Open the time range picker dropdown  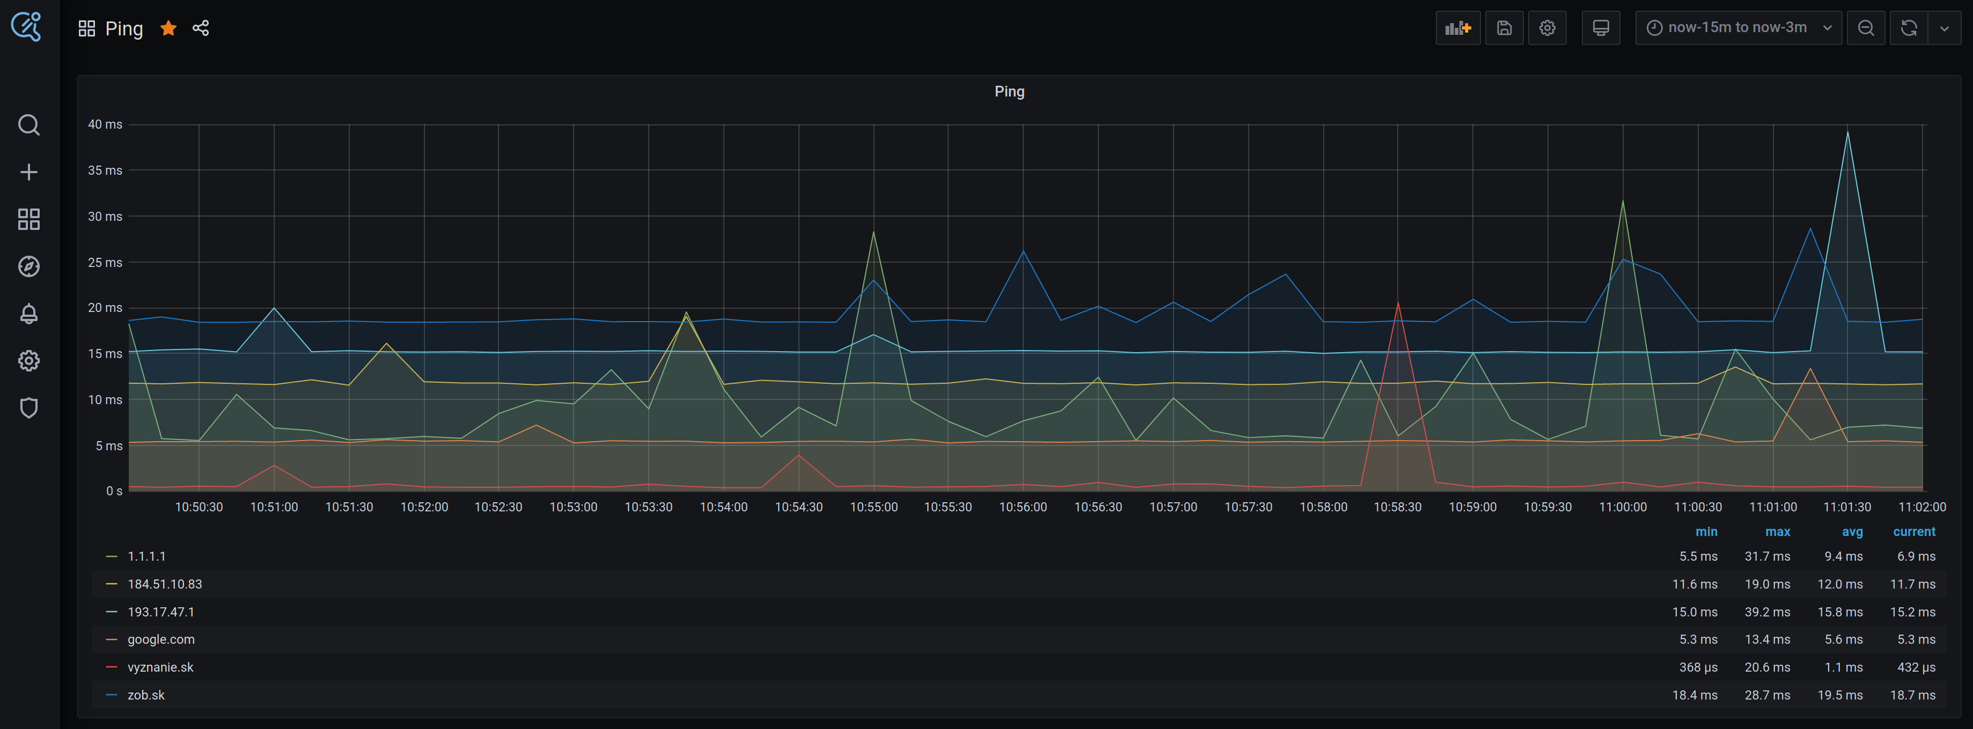[1737, 28]
